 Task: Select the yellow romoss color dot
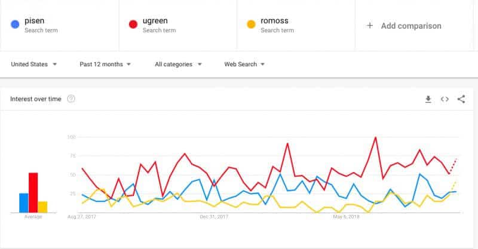pos(251,24)
